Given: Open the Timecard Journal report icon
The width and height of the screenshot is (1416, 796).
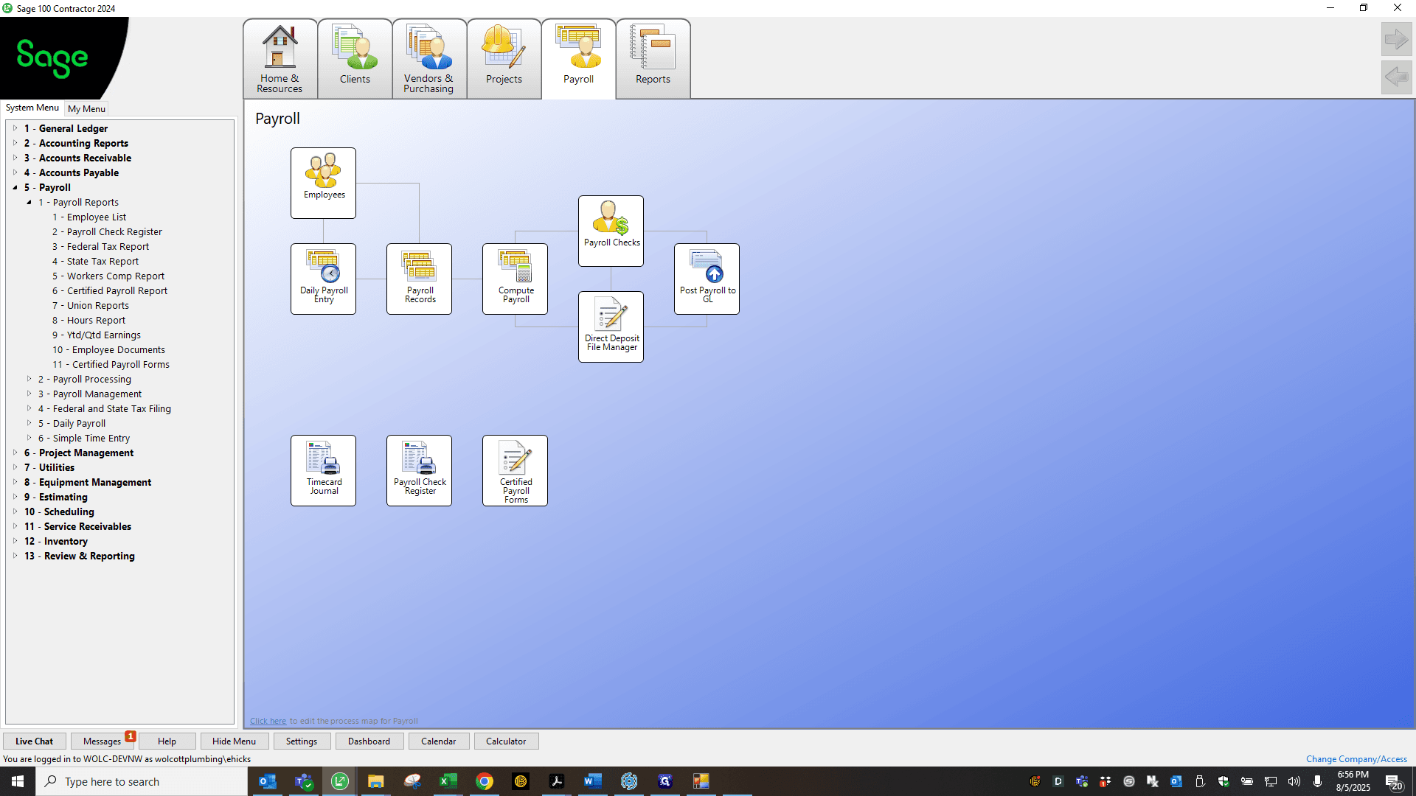Looking at the screenshot, I should click(323, 470).
